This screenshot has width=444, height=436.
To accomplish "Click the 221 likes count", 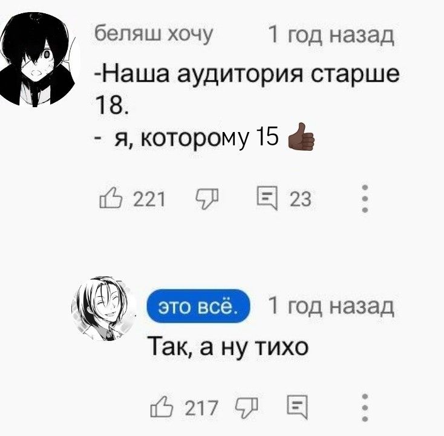I will (x=149, y=199).
